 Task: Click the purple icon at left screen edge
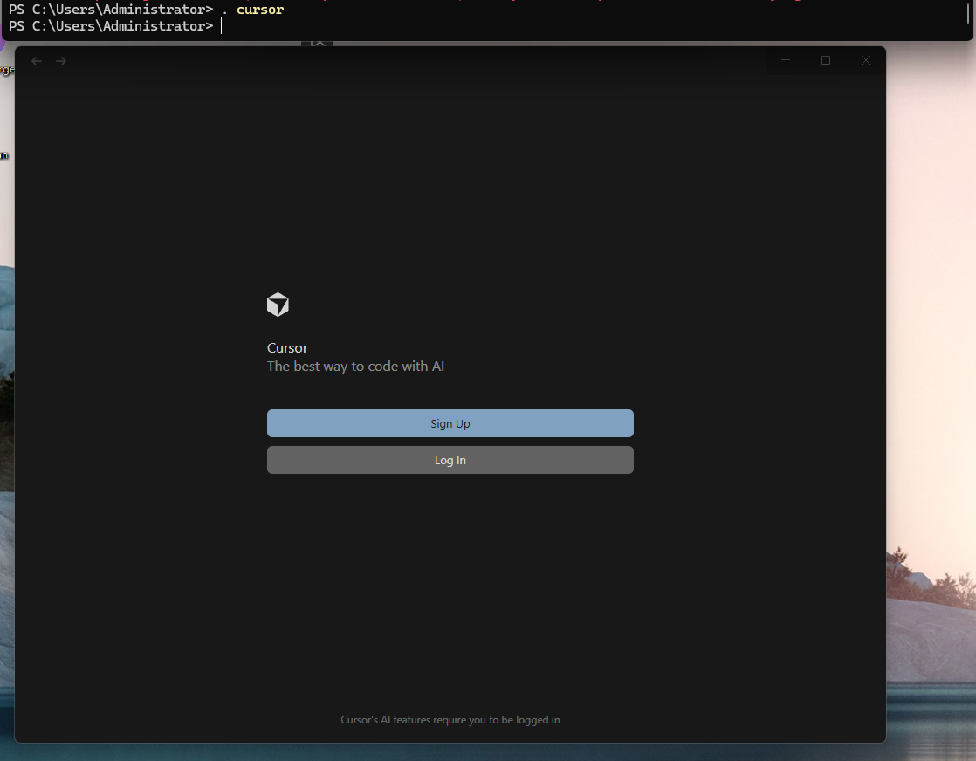coord(2,44)
